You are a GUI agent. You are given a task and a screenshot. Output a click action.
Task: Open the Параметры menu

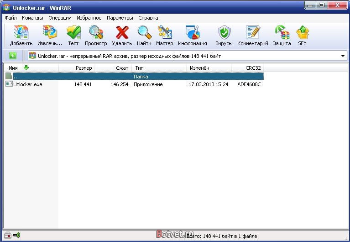point(120,18)
